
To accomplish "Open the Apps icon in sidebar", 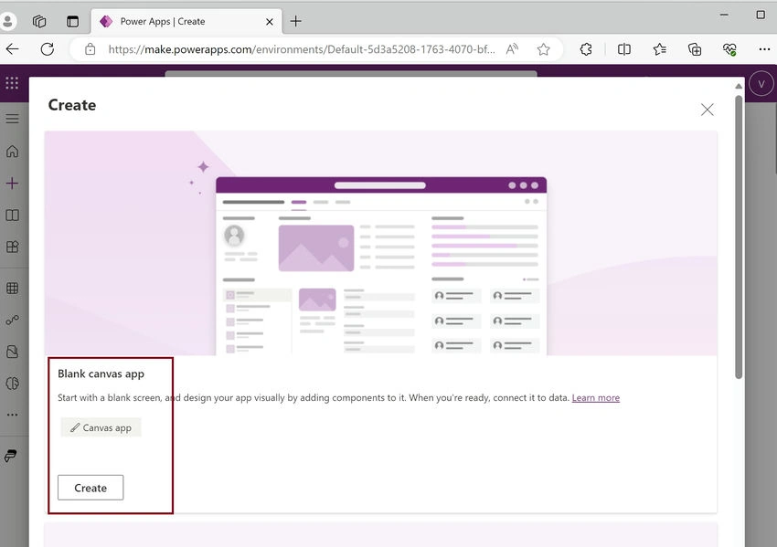I will click(x=13, y=247).
